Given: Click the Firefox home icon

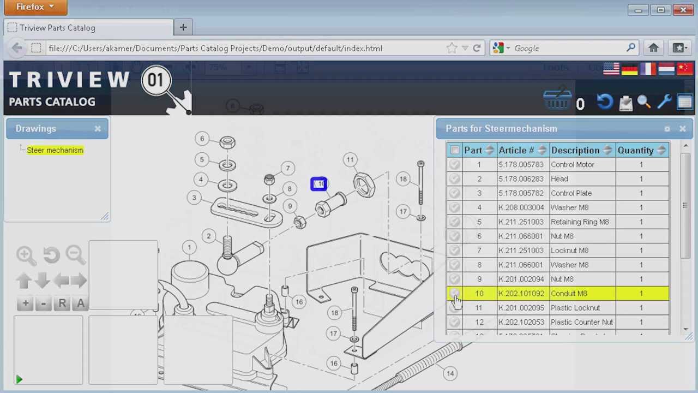Looking at the screenshot, I should (x=653, y=48).
